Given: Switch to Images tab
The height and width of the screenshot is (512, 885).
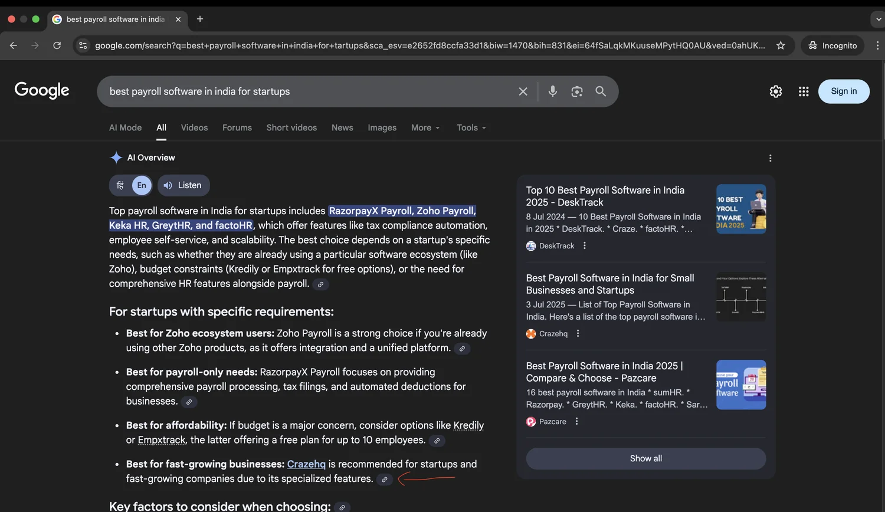Looking at the screenshot, I should pos(382,127).
